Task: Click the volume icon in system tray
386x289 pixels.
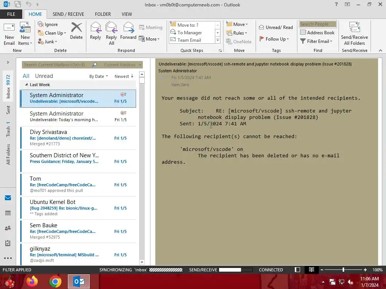Action: pyautogui.click(x=350, y=282)
